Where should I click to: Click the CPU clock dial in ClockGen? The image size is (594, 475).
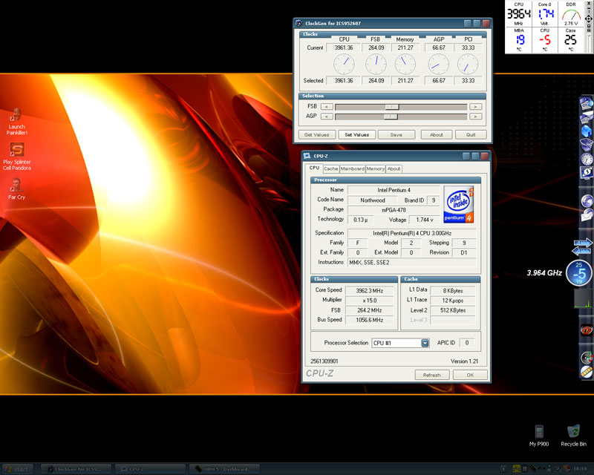click(344, 64)
